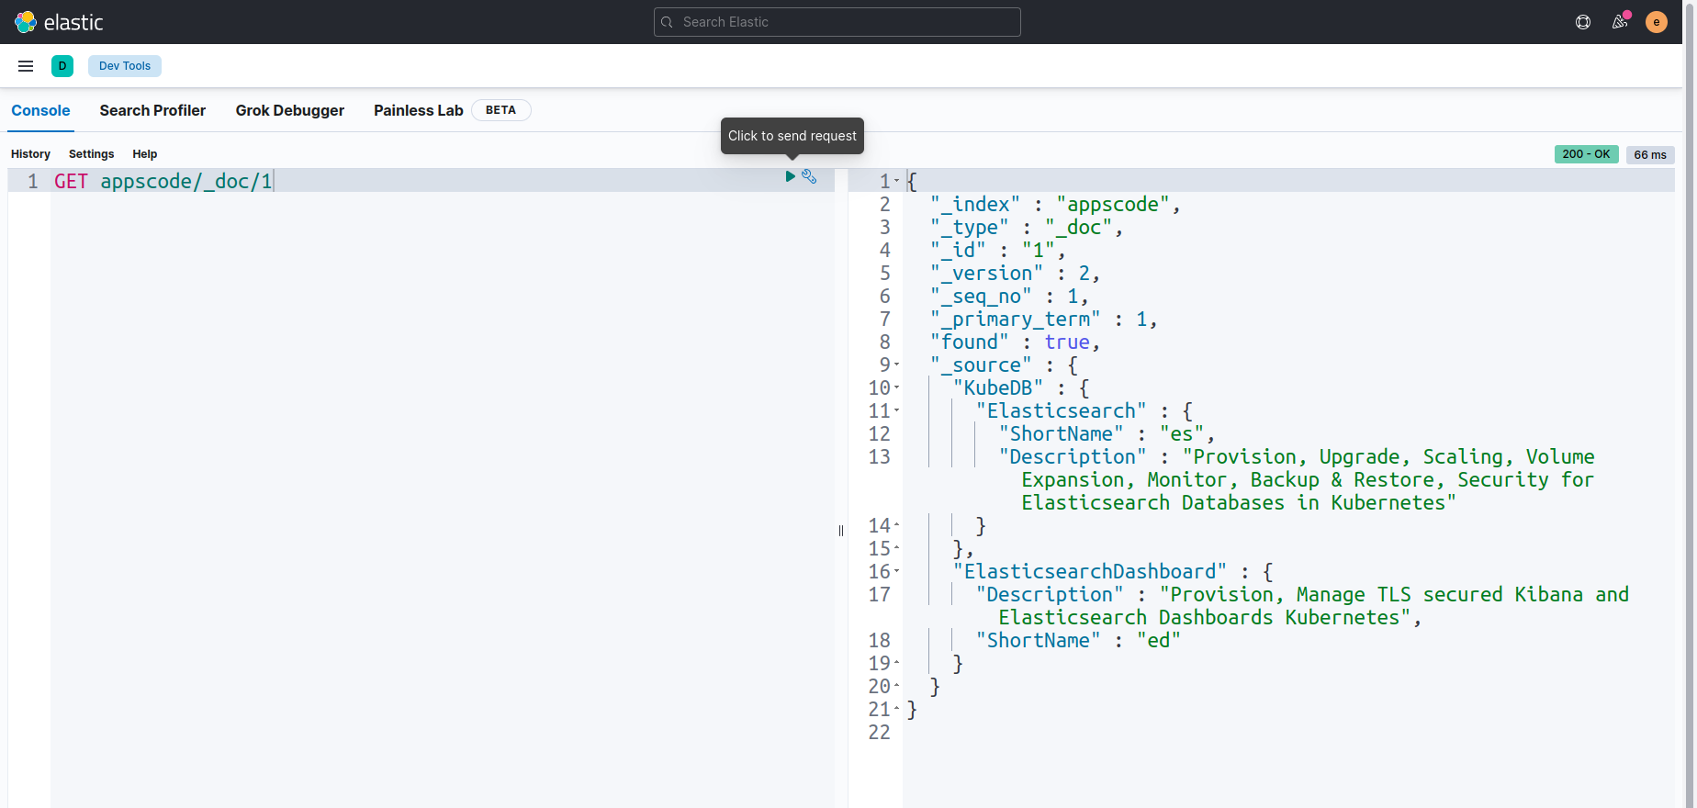1697x808 pixels.
Task: Switch to the Painless Lab tab
Action: (418, 110)
